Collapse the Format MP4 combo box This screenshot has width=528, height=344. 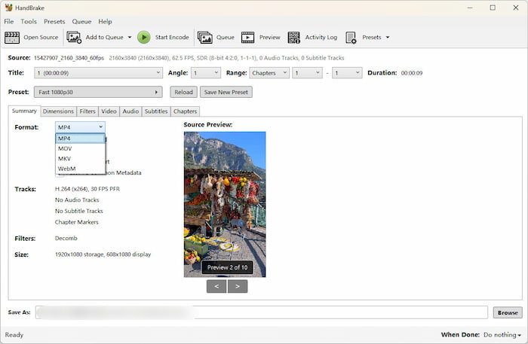point(80,127)
